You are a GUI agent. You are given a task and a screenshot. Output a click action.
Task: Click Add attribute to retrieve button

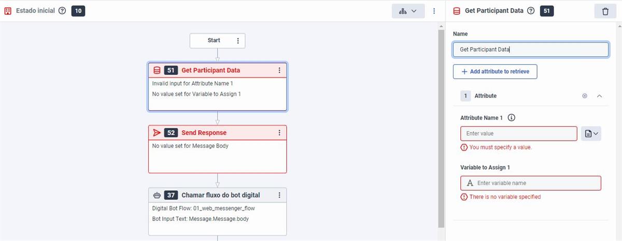[495, 71]
